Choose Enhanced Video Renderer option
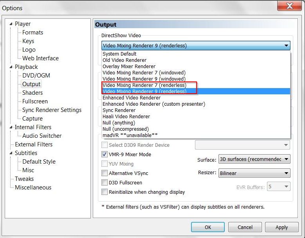305x238 pixels. point(196,97)
